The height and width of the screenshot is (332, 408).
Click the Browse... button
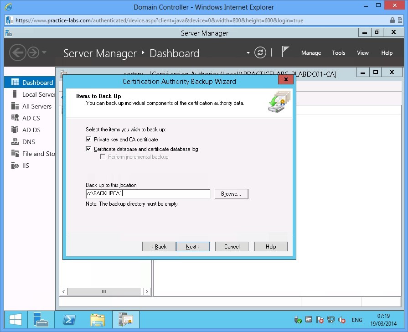(231, 194)
